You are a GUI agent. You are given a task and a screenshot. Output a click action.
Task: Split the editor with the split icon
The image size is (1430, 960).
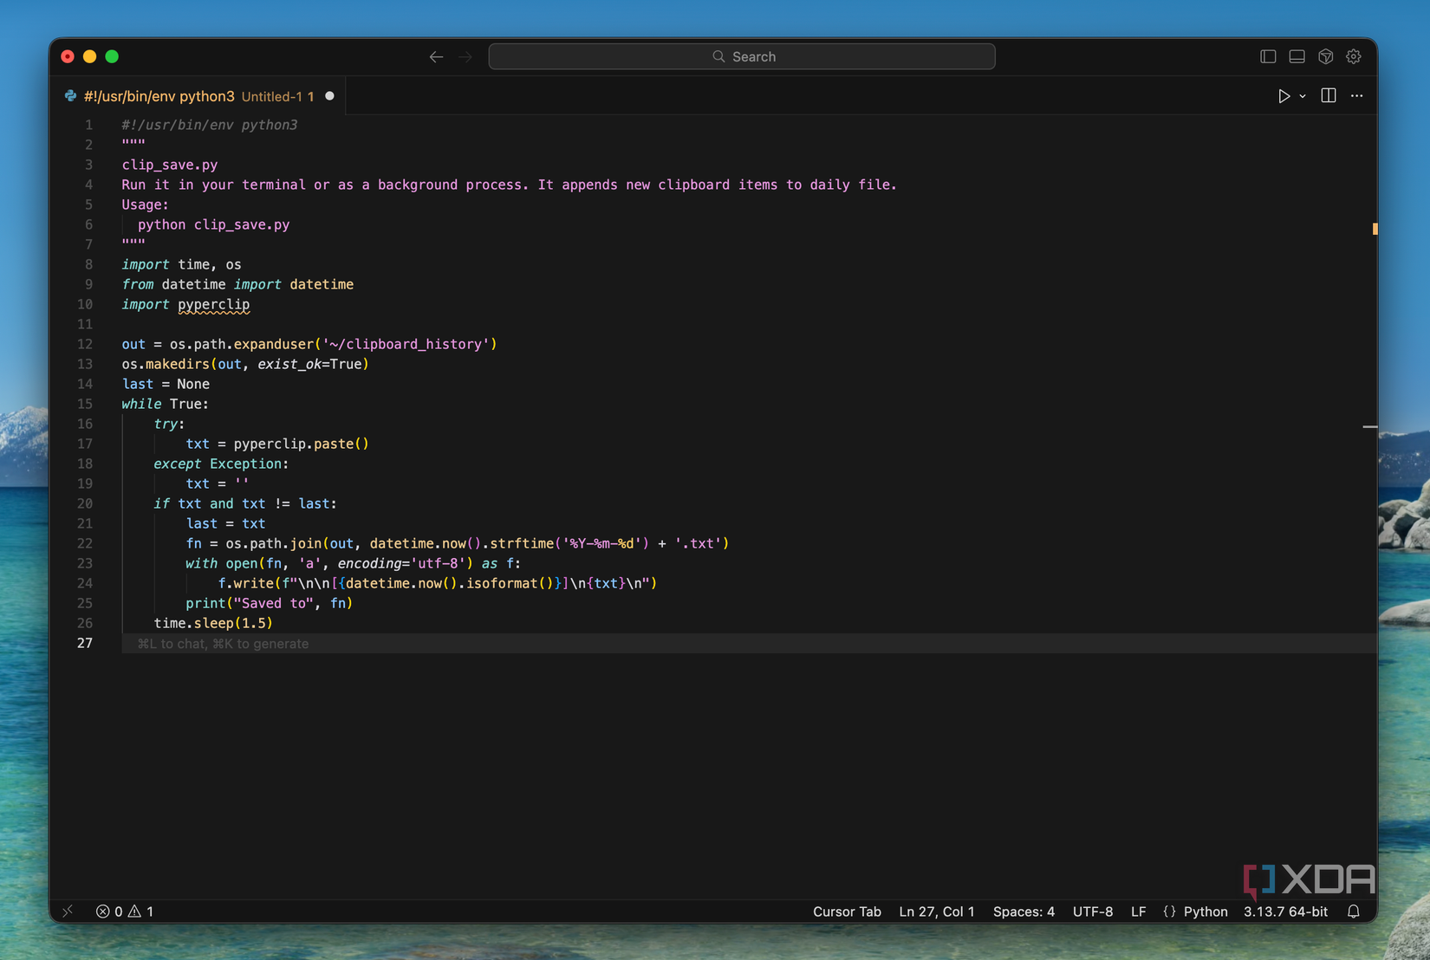click(1327, 96)
